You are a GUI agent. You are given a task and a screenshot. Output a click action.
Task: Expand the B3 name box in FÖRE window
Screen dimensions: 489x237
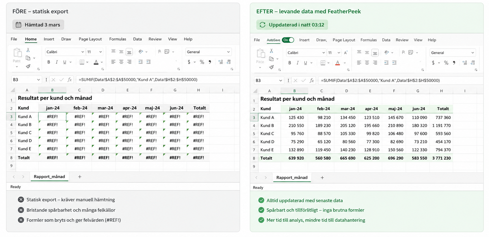(x=38, y=80)
